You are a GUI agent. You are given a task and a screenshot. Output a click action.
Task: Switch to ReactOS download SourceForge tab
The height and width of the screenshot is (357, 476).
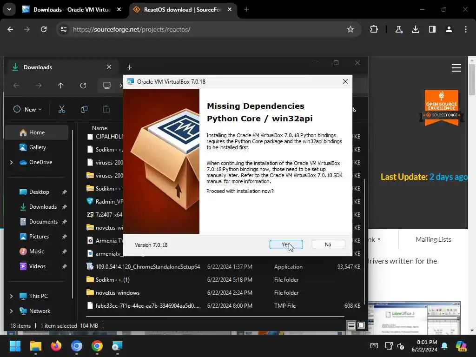(x=182, y=10)
